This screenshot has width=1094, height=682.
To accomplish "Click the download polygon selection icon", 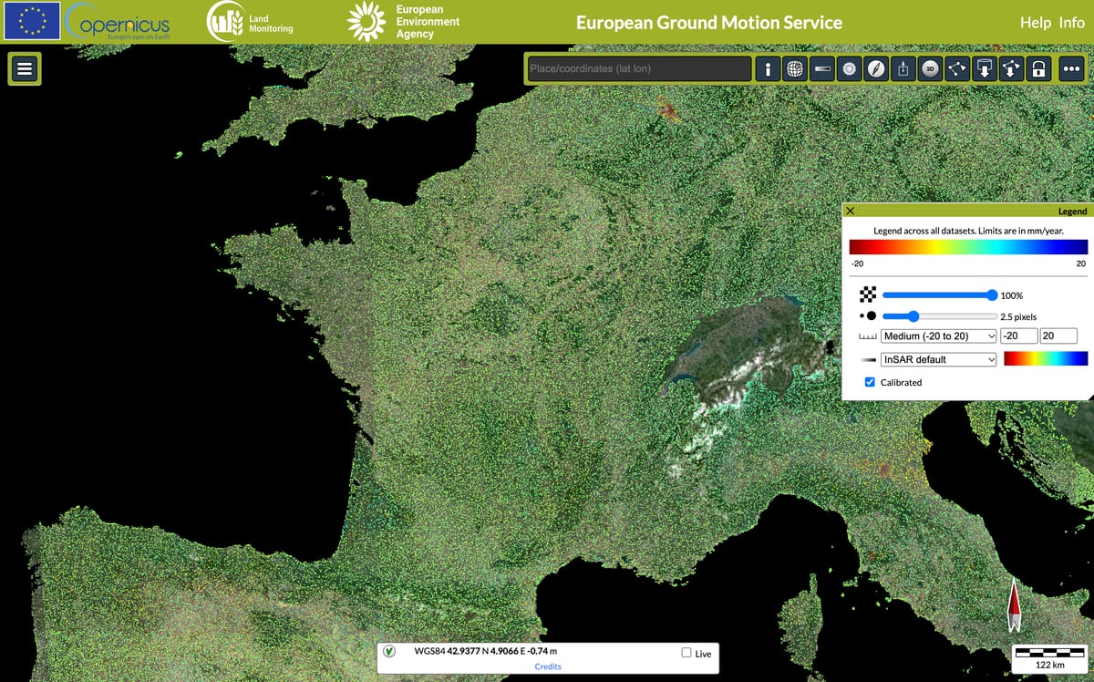I will coord(1011,68).
